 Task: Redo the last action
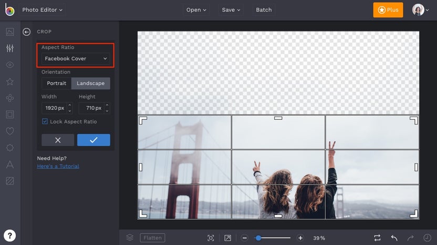click(x=411, y=238)
